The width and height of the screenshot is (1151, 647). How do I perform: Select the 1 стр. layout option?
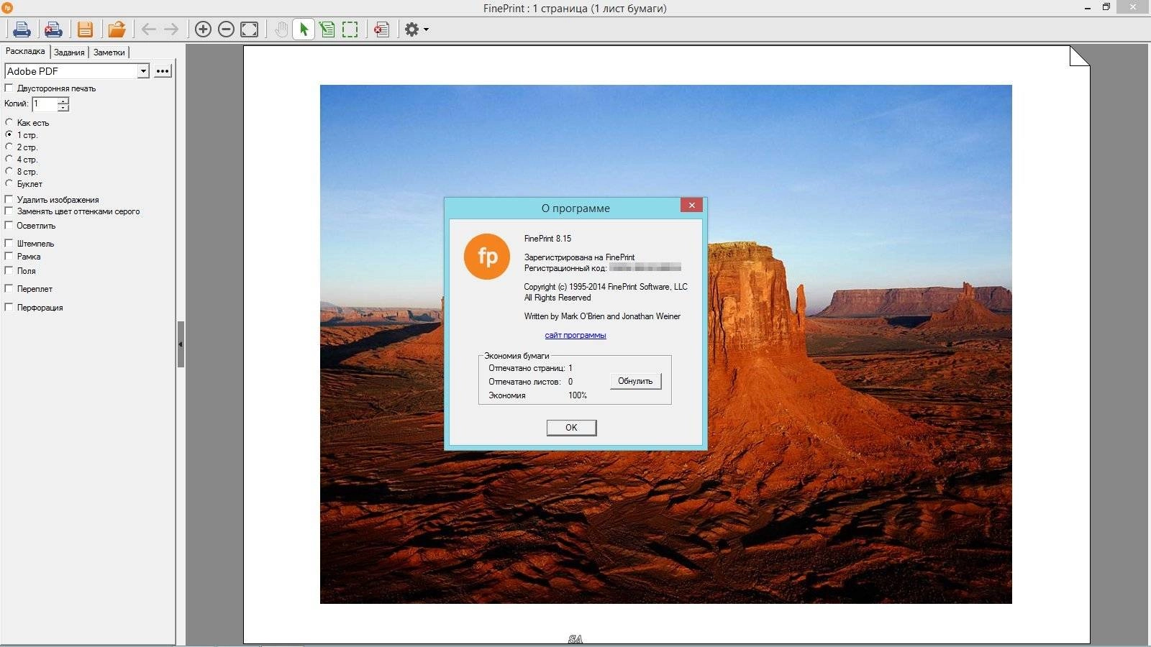pyautogui.click(x=9, y=134)
